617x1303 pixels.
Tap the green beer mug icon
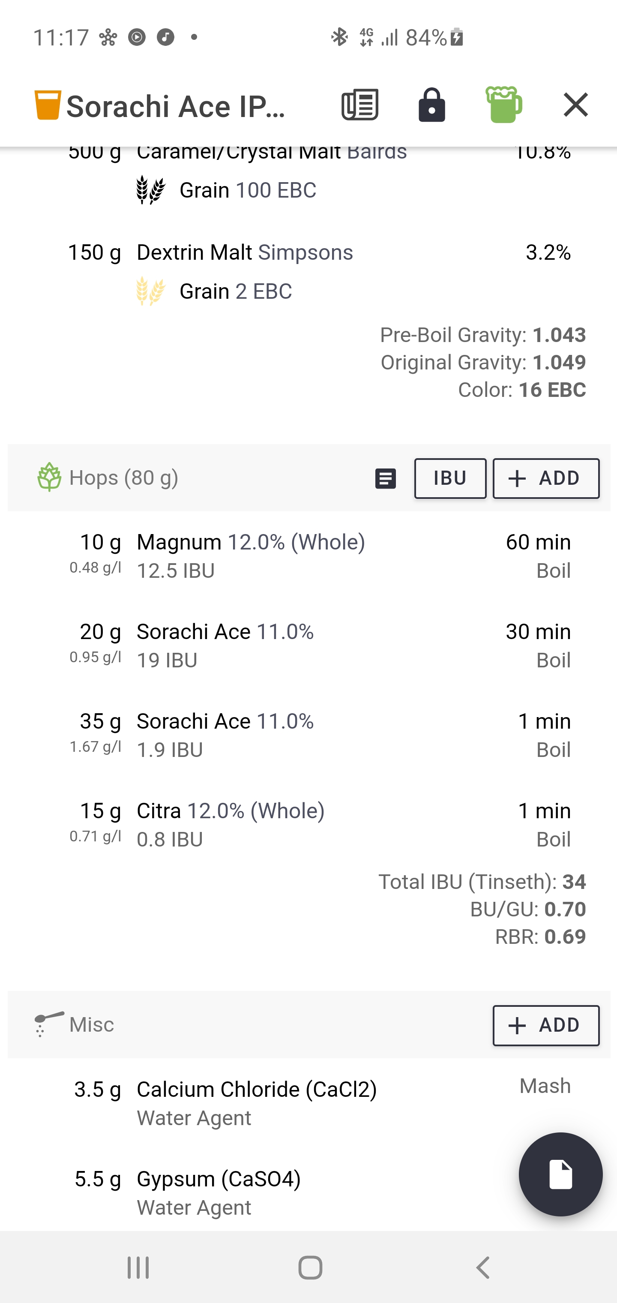tap(504, 105)
